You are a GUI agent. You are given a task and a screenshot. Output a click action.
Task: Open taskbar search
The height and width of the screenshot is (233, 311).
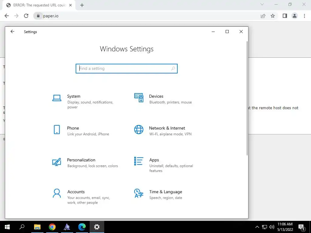(x=22, y=227)
